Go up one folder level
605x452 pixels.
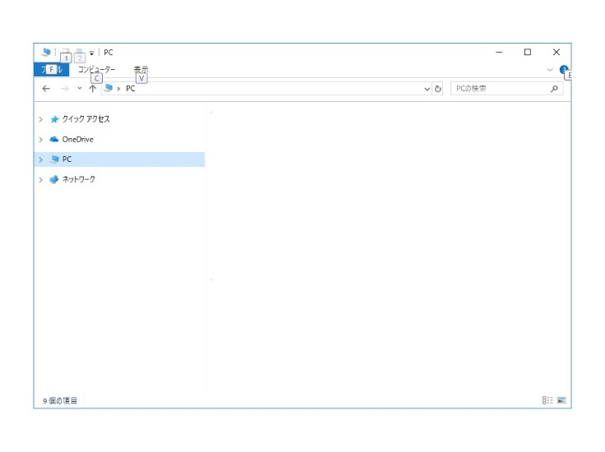click(x=93, y=89)
